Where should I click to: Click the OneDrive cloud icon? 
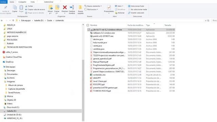point(4,62)
